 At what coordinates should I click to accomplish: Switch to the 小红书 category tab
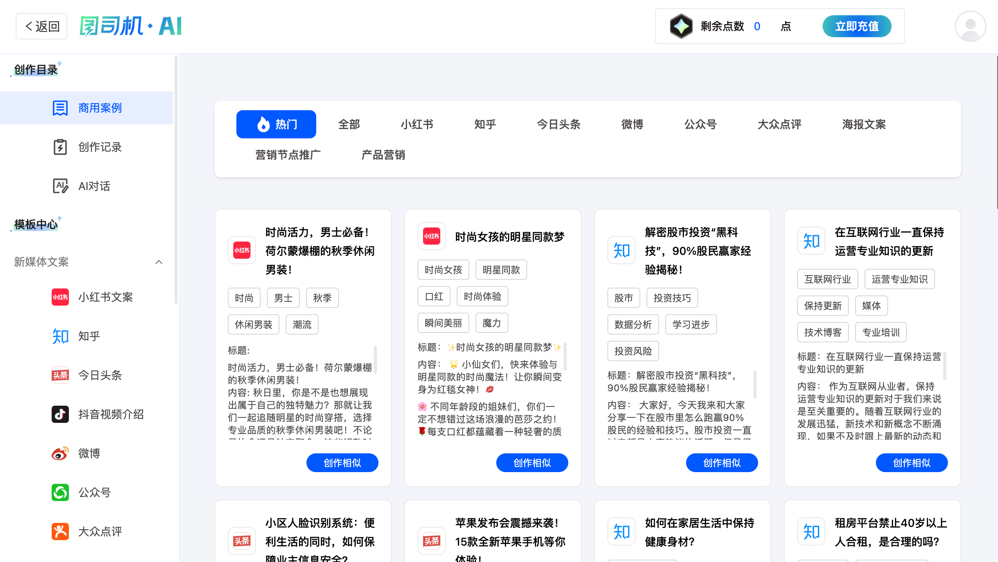[416, 124]
